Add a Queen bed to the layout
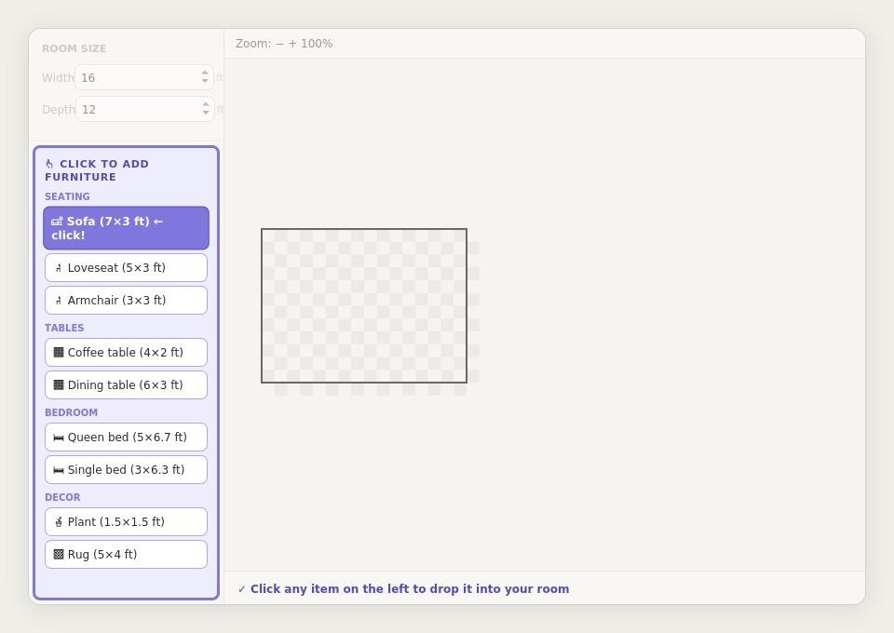 pos(126,437)
